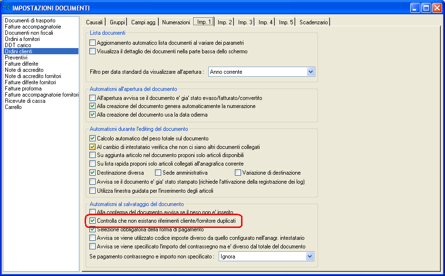
Task: Click the application icon in the title bar
Action: (6, 8)
